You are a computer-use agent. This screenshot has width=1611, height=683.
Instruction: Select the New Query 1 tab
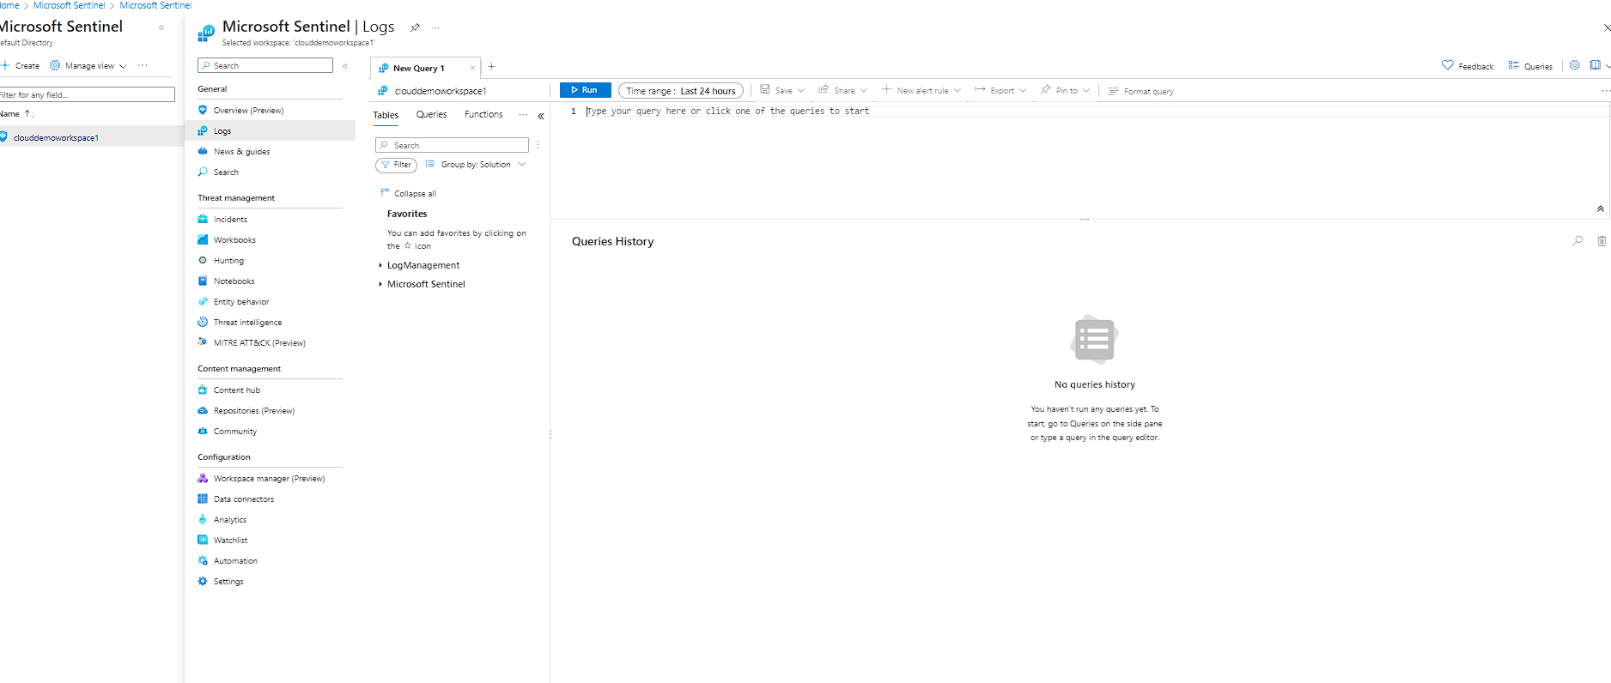(418, 68)
